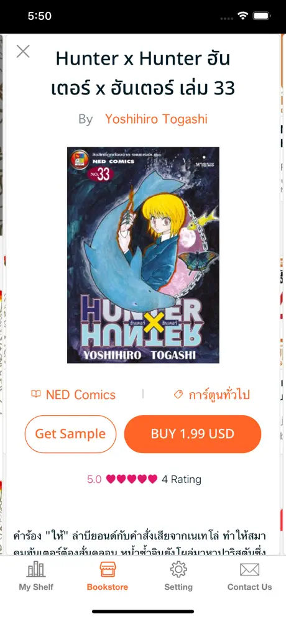Tap the fifth pink heart rating icon
The width and height of the screenshot is (286, 619).
point(152,479)
